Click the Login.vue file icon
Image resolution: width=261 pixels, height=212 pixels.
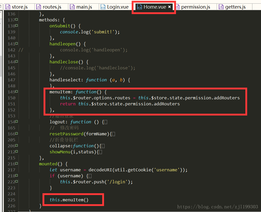pos(103,7)
